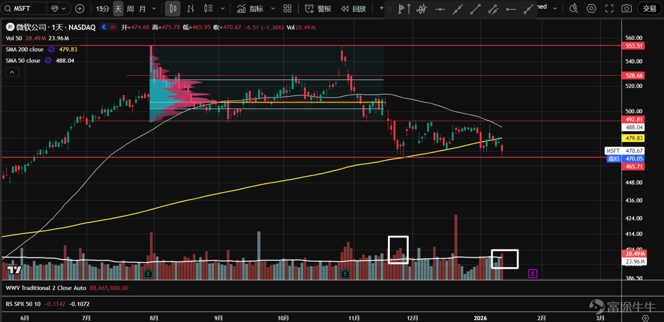The width and height of the screenshot is (664, 322).
Task: Select the candlestick pattern drawing tool
Action: [x=422, y=9]
